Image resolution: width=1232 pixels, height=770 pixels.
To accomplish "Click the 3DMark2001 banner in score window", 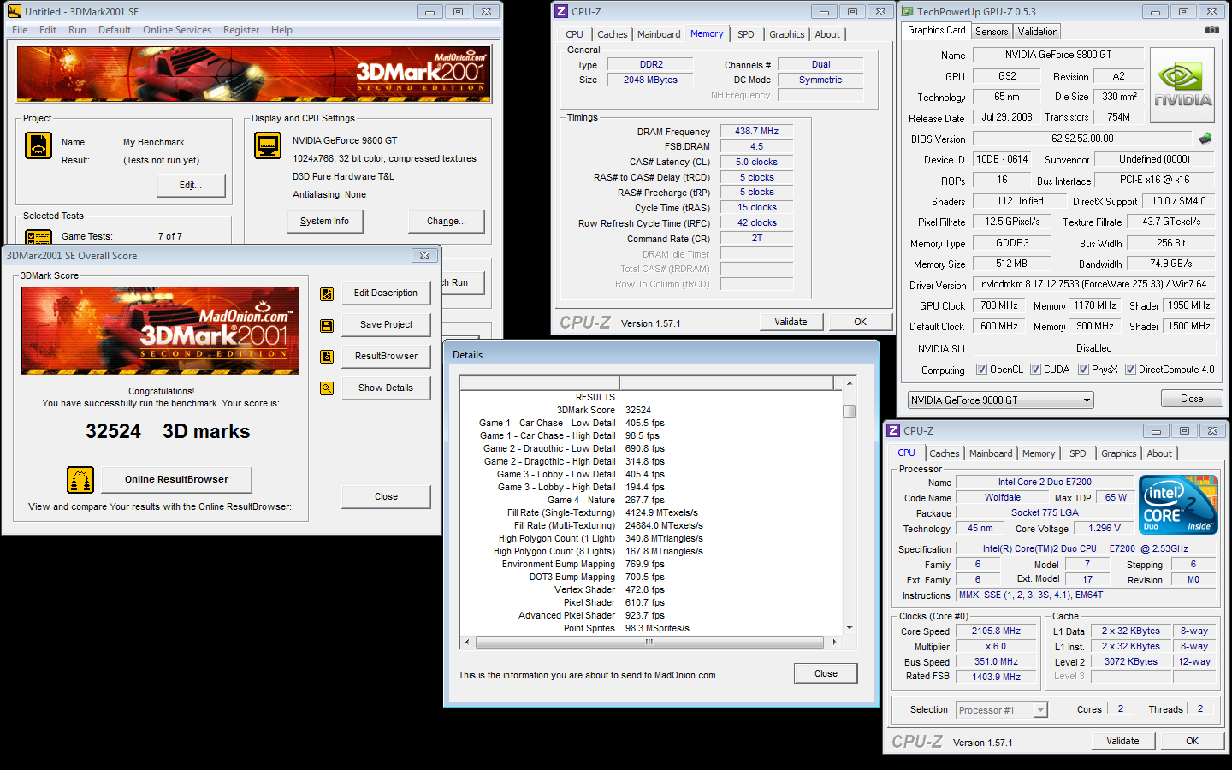I will pos(160,330).
